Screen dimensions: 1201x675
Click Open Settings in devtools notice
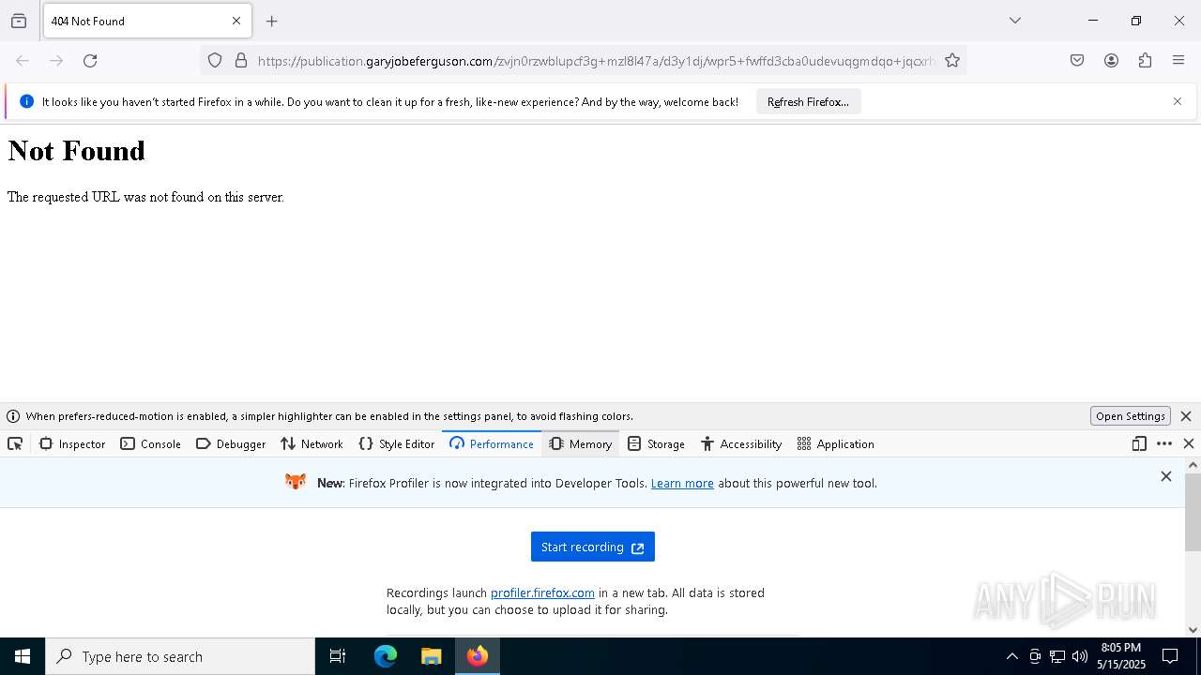[x=1131, y=416]
